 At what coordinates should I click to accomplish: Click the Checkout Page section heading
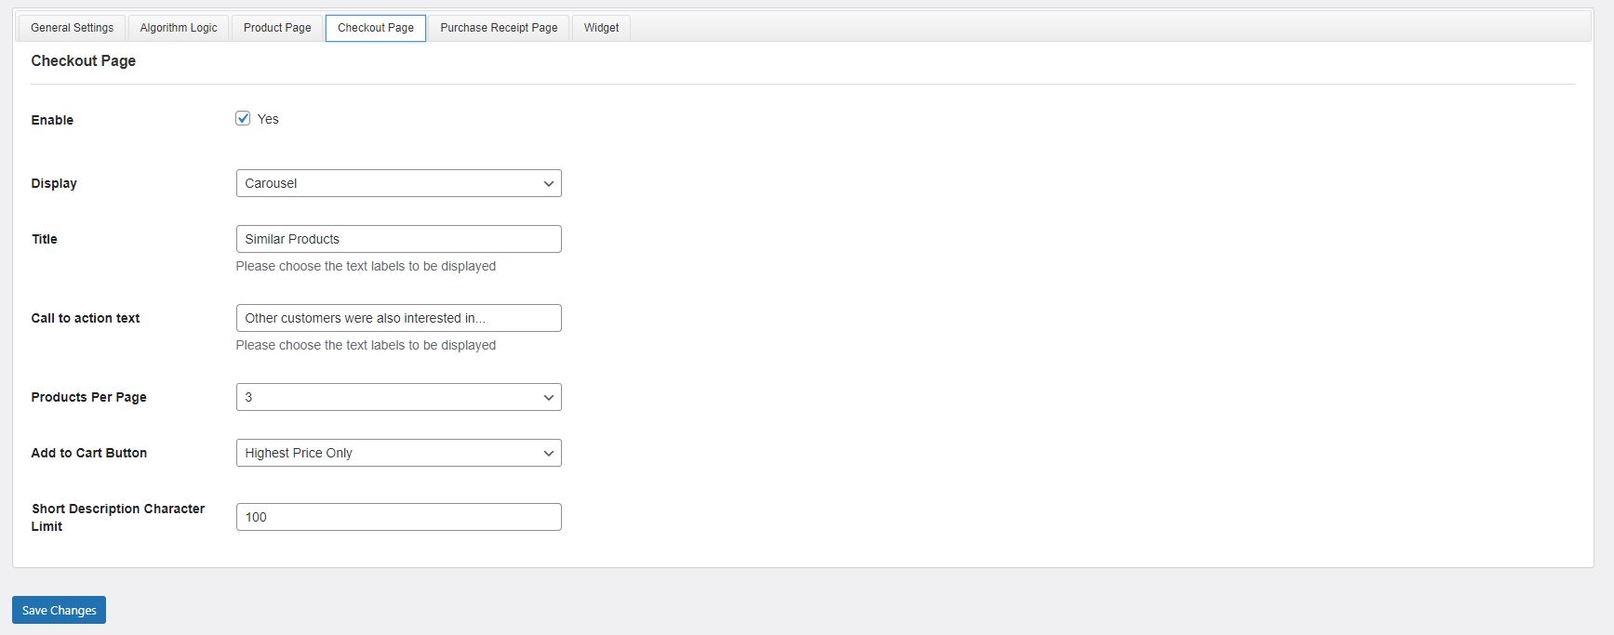pyautogui.click(x=84, y=60)
